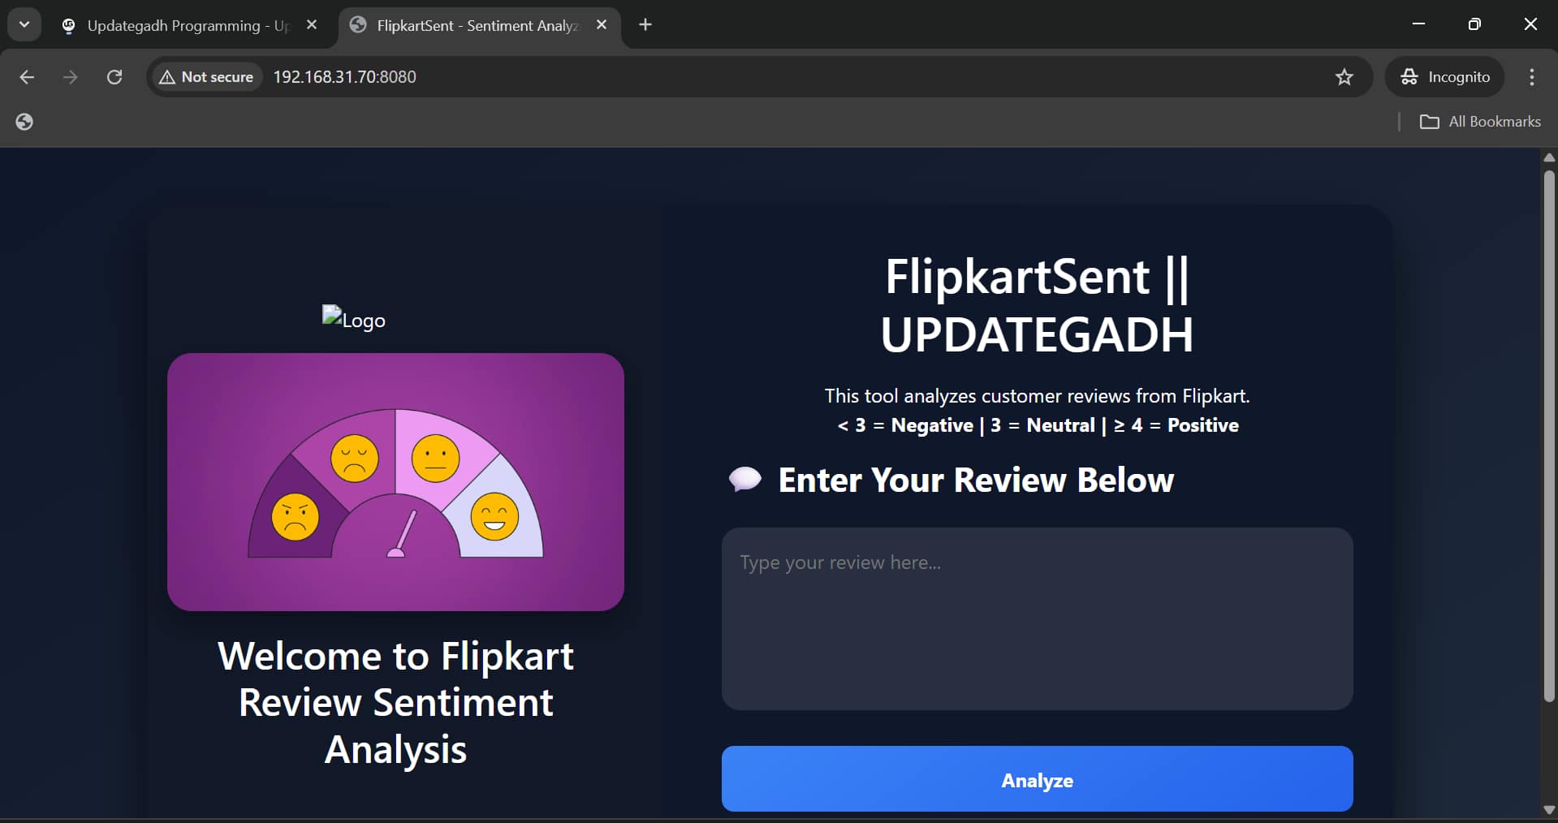The height and width of the screenshot is (823, 1558).
Task: Reload the current page
Action: pyautogui.click(x=114, y=77)
